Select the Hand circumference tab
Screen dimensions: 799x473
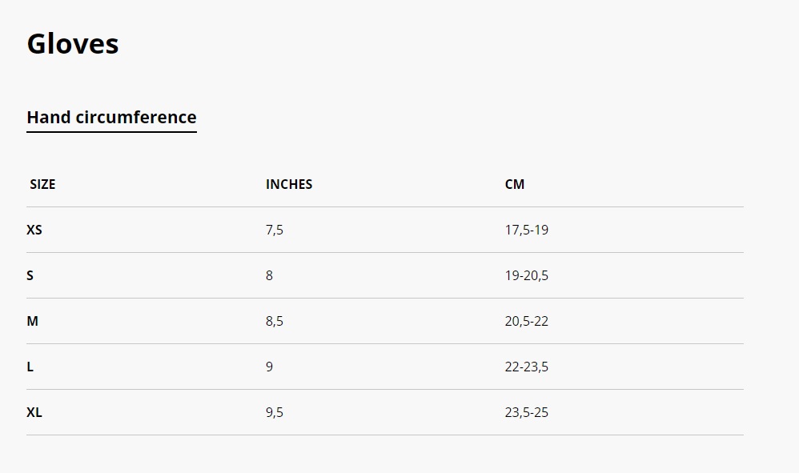(111, 118)
